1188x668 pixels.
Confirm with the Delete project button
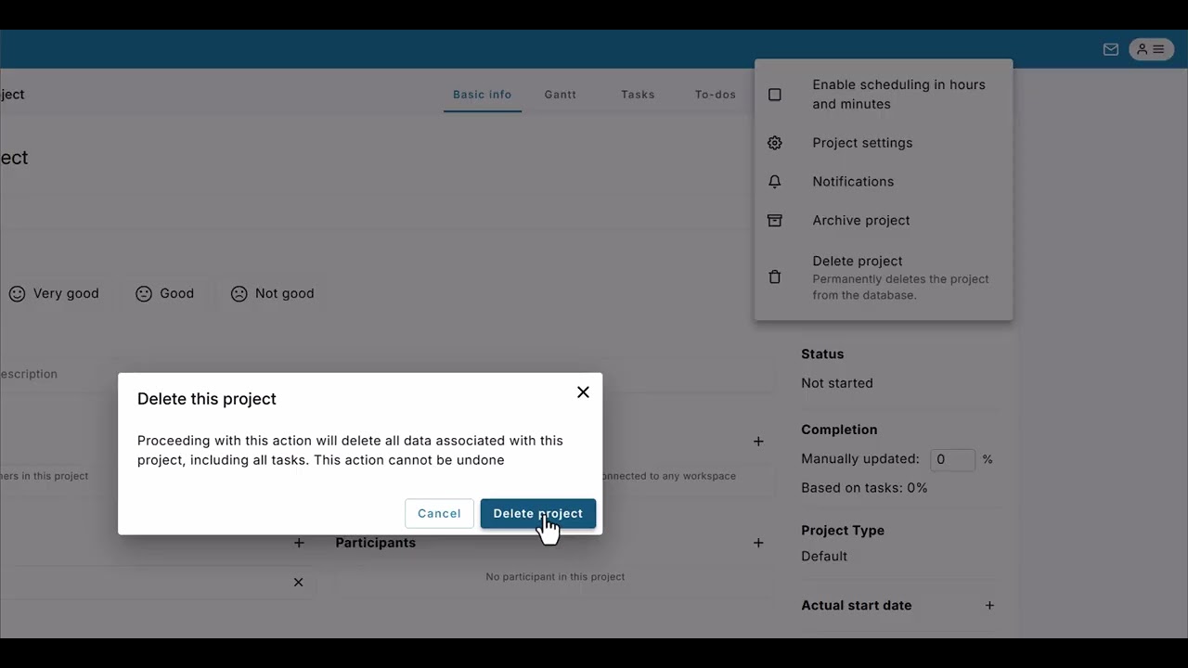point(537,513)
